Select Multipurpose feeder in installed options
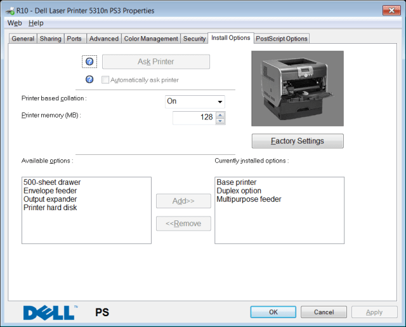This screenshot has height=327, width=406. tap(249, 199)
